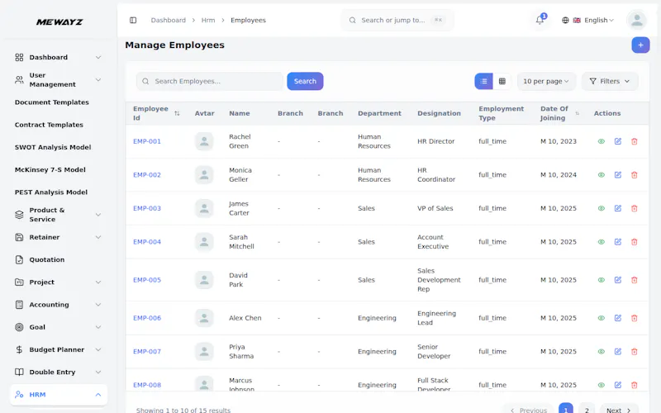The width and height of the screenshot is (661, 413).
Task: View employee EMP-005 details eye icon
Action: pyautogui.click(x=602, y=280)
